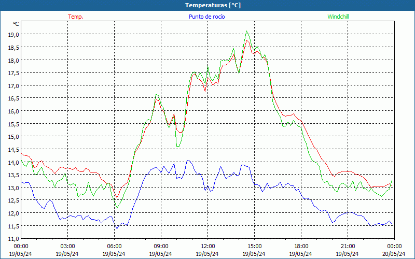415x259 pixels.
Task: Click the 12:00 time axis label
Action: (208, 247)
